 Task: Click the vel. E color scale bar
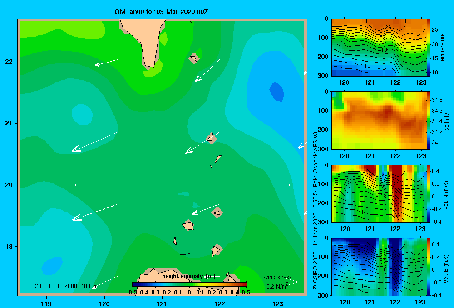(429, 266)
